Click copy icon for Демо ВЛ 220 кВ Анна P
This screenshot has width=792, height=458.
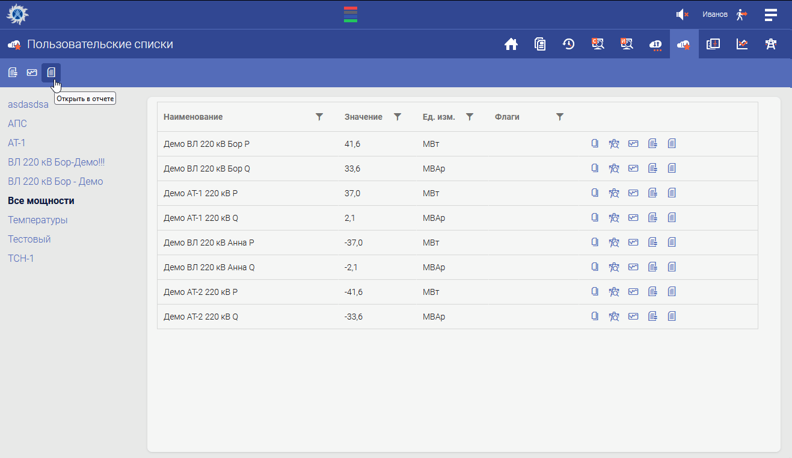pos(595,243)
